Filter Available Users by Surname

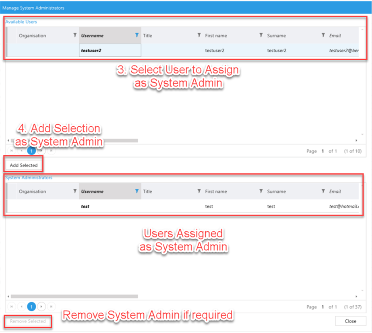pyautogui.click(x=323, y=35)
